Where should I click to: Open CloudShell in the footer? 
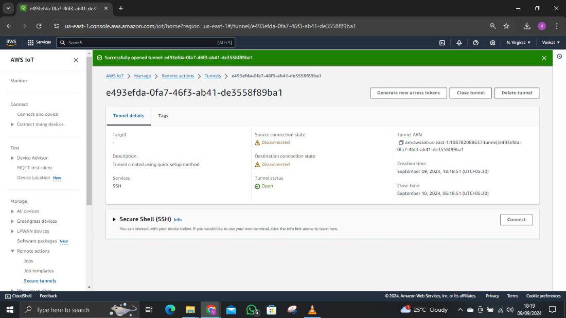(x=19, y=296)
